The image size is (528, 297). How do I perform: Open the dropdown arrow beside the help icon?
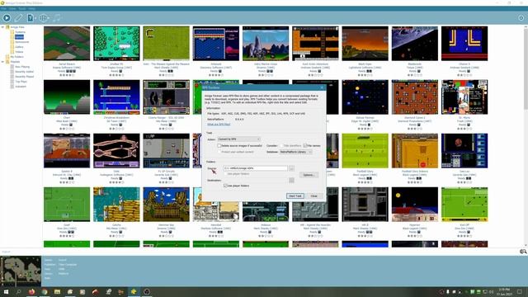coord(35,18)
